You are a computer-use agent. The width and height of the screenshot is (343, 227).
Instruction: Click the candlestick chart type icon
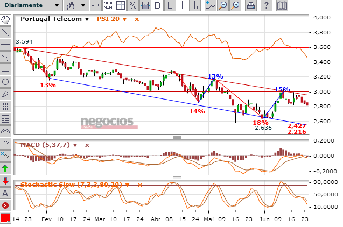(71, 5)
